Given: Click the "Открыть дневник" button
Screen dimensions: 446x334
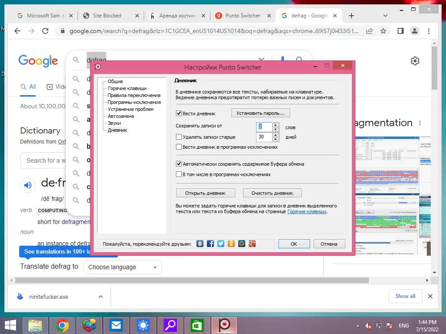Looking at the screenshot, I should [206, 193].
